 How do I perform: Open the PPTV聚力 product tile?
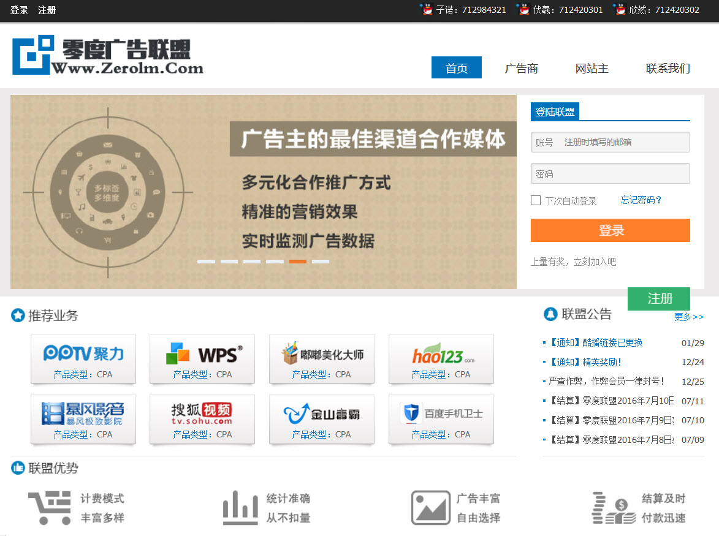coord(83,359)
